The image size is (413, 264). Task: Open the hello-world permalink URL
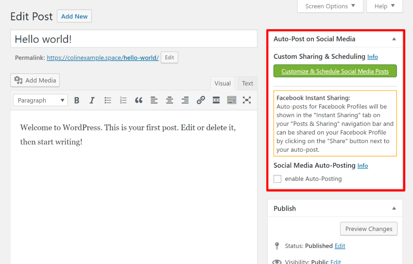coord(103,58)
